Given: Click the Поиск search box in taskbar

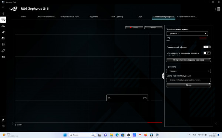Looking at the screenshot, I should click(x=83, y=135).
